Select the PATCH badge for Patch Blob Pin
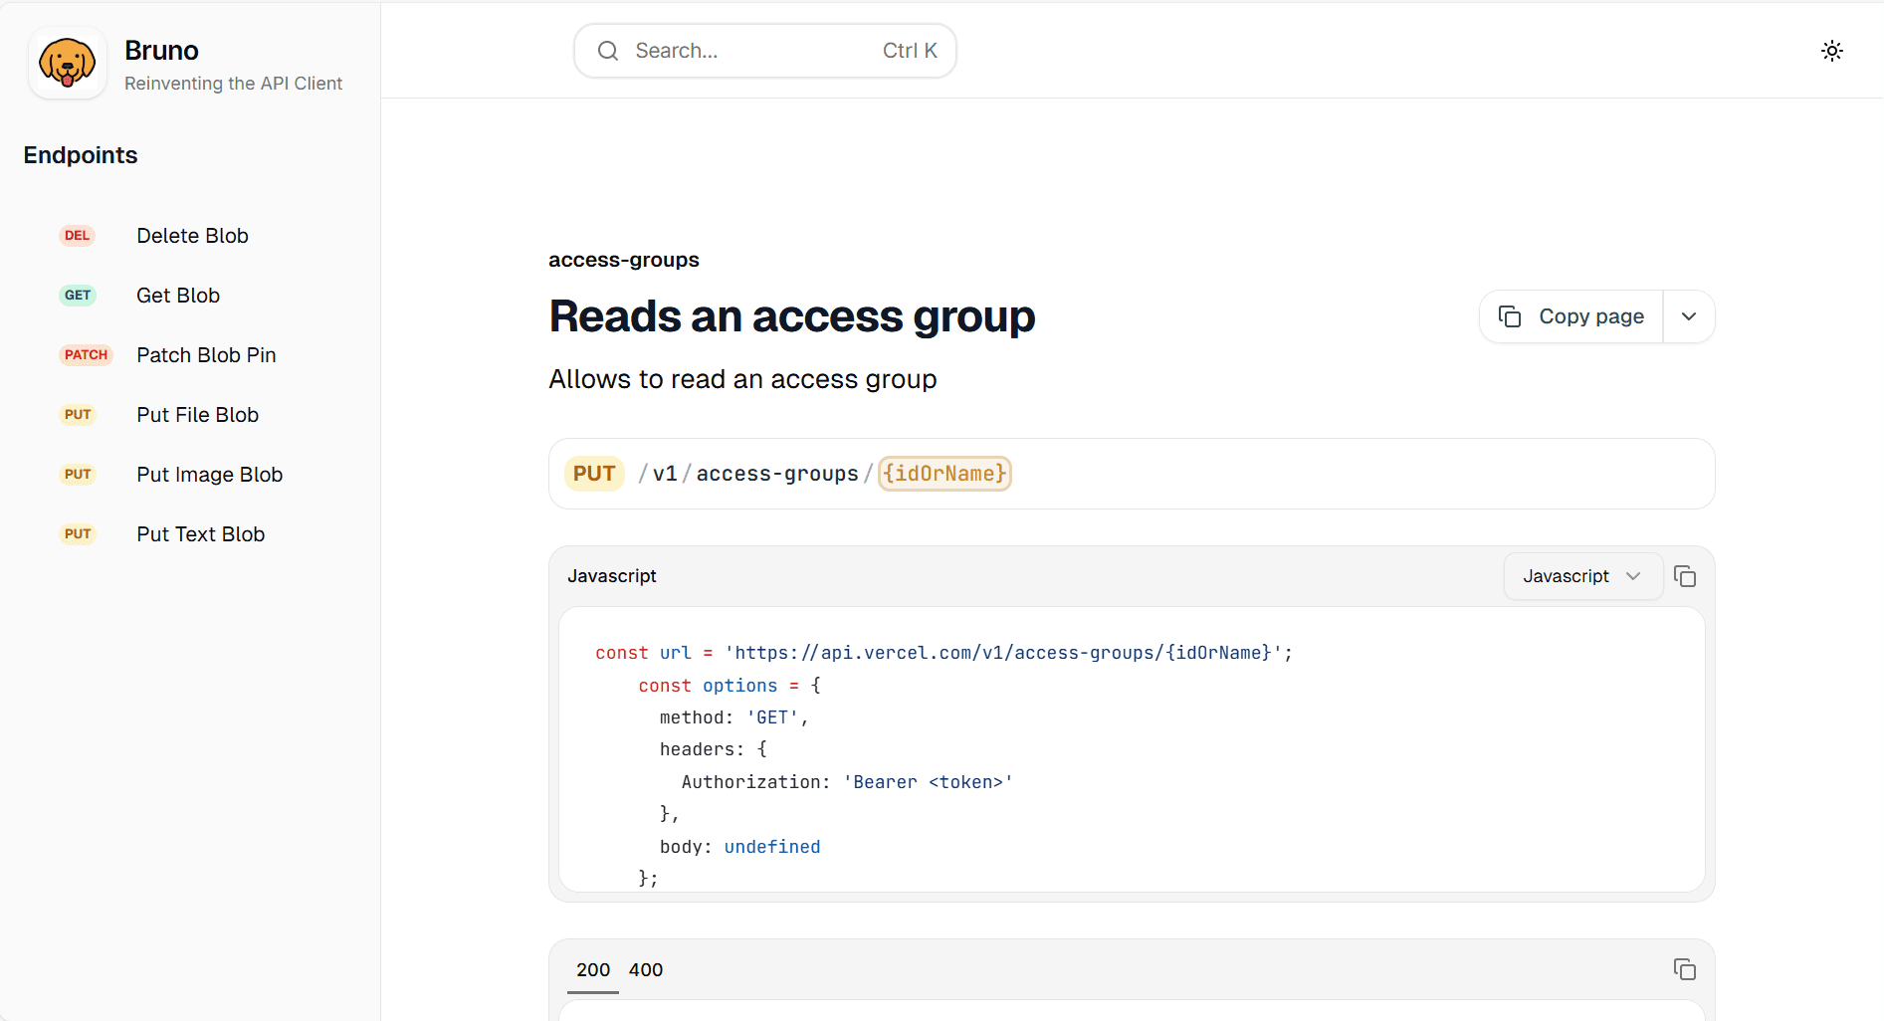This screenshot has height=1021, width=1884. coord(86,354)
